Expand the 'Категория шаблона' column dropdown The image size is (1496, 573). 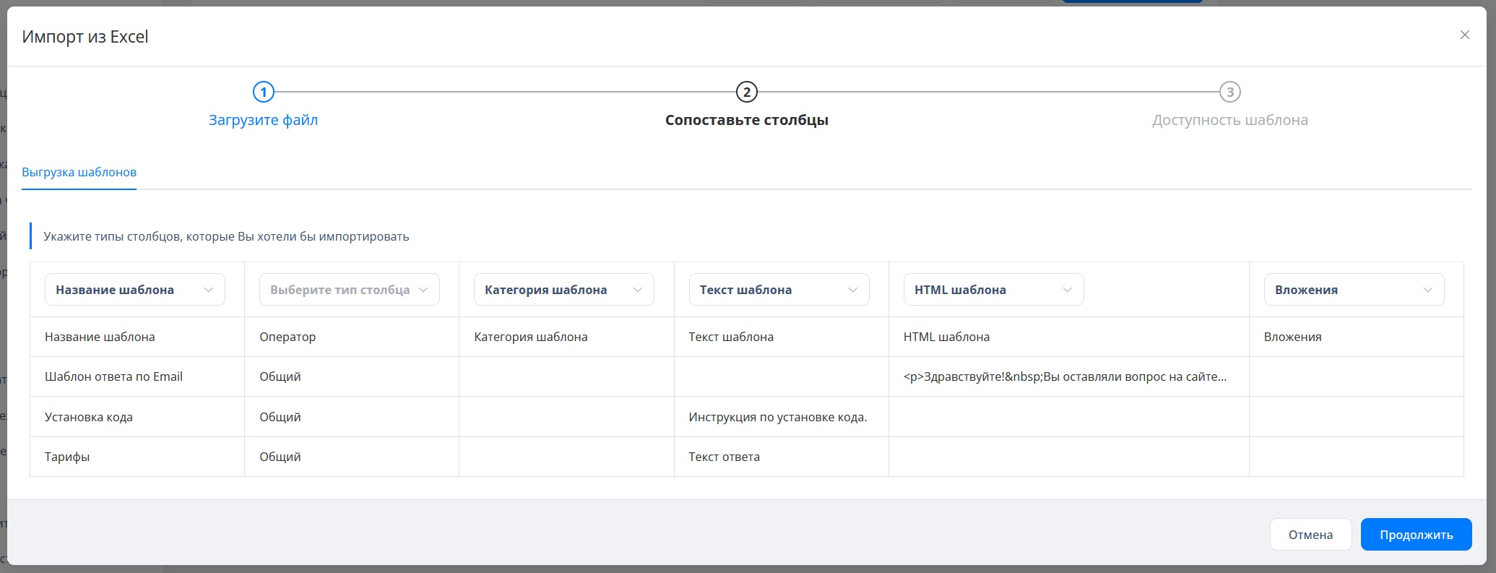(x=564, y=290)
